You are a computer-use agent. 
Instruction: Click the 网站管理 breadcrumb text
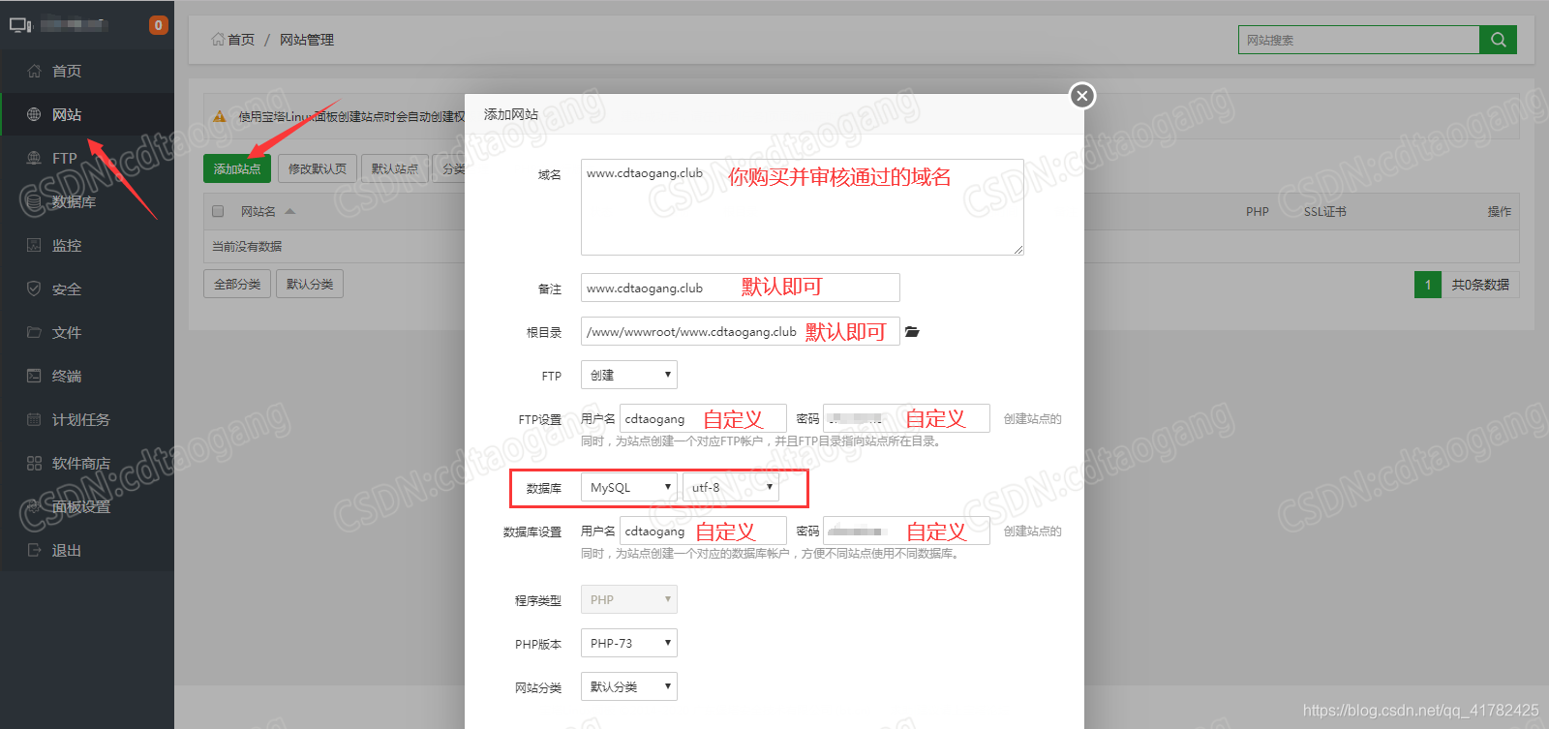coord(307,40)
